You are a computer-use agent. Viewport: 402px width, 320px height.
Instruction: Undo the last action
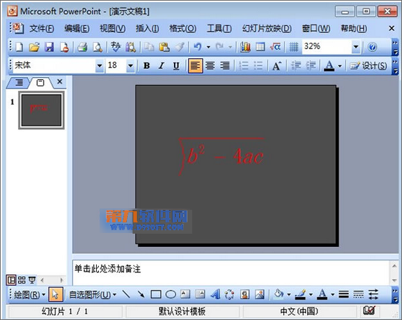[197, 47]
